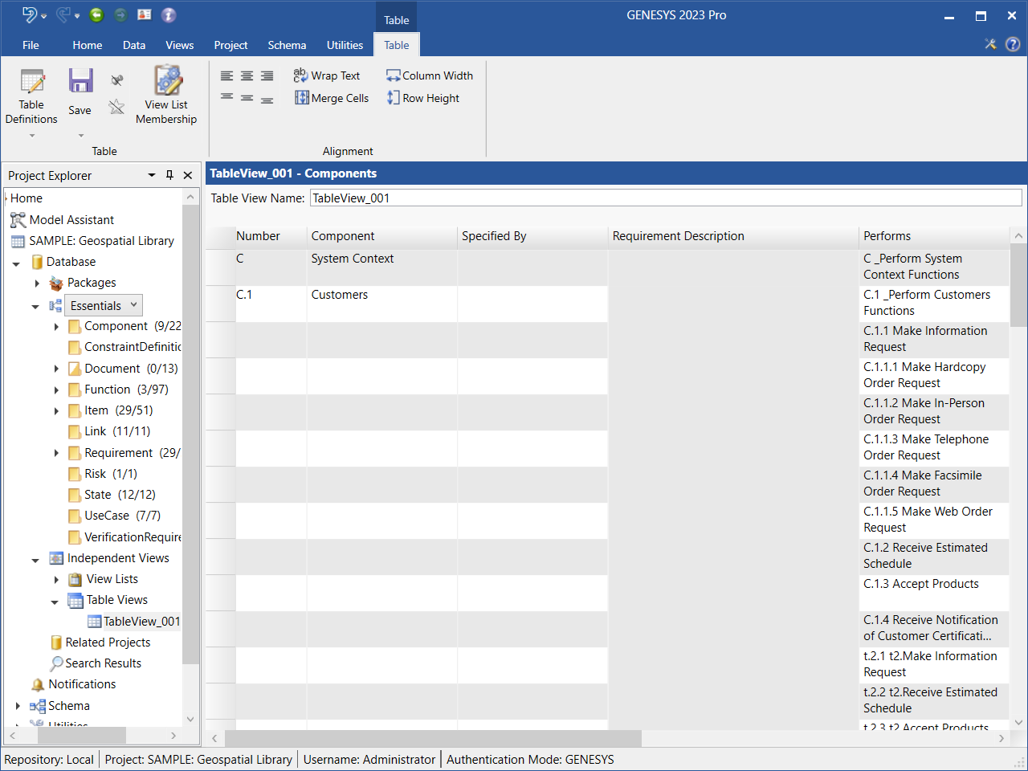Click the pushpin icon beside Save

(x=117, y=80)
